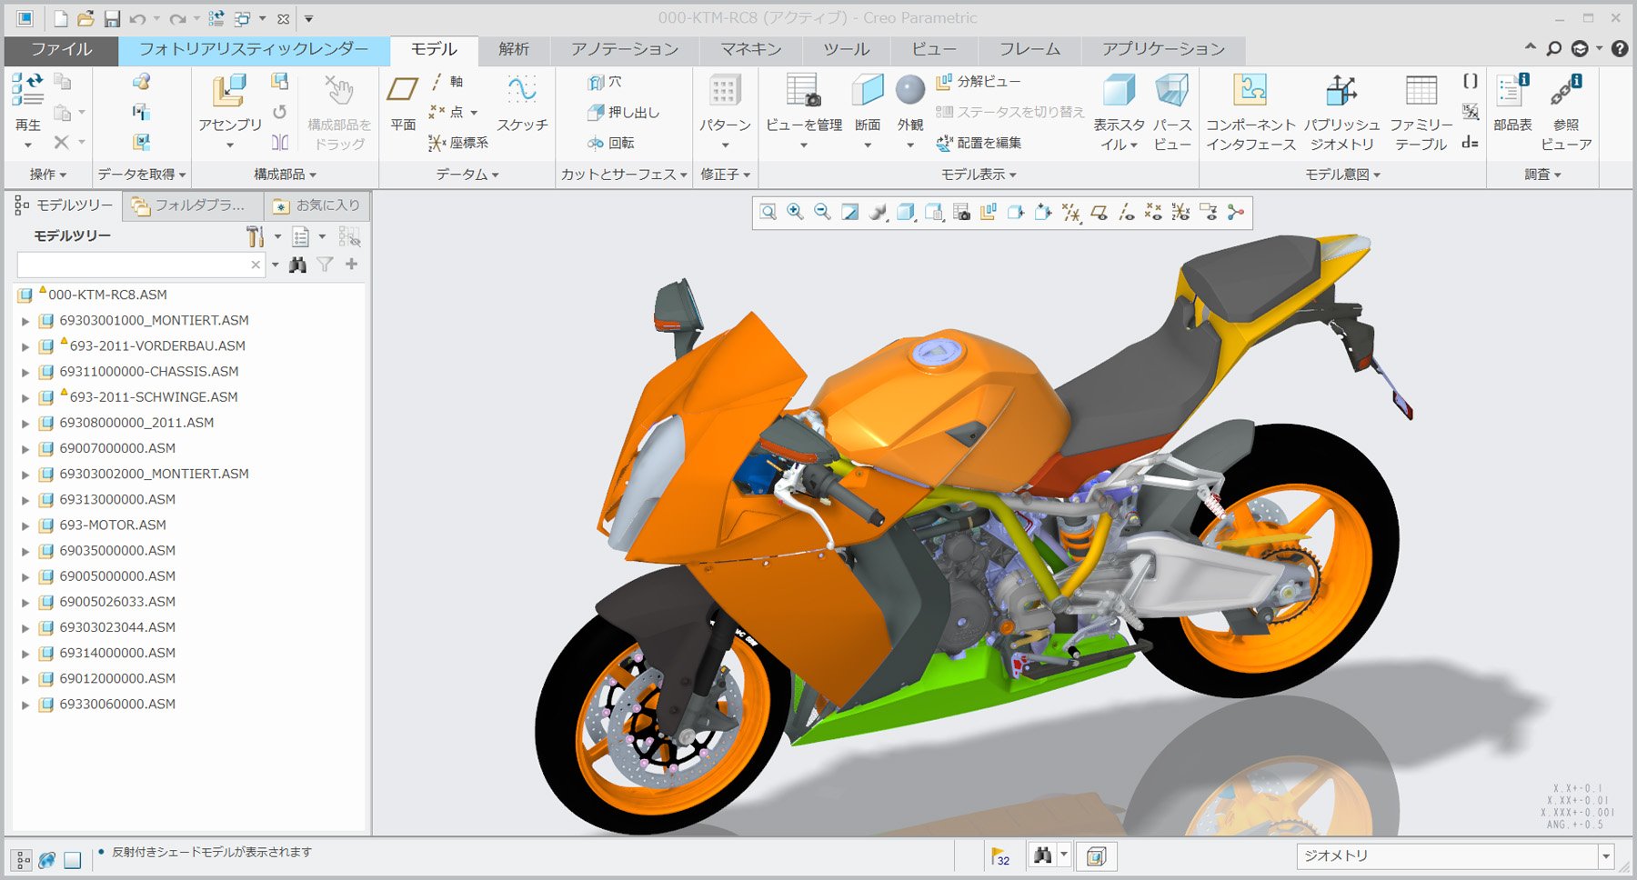The image size is (1637, 880).
Task: Switch to the 解析 (Analysis) tab
Action: pos(514,50)
